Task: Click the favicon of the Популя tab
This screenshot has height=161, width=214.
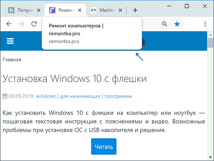Action: tap(11, 10)
